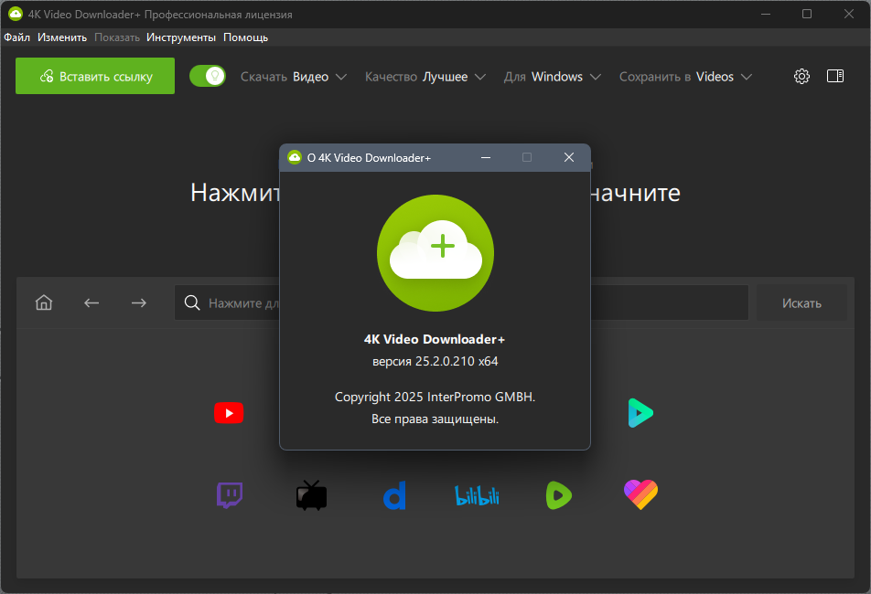Viewport: 871px width, 594px height.
Task: Expand the Скачать Видео dropdown
Action: [x=294, y=77]
